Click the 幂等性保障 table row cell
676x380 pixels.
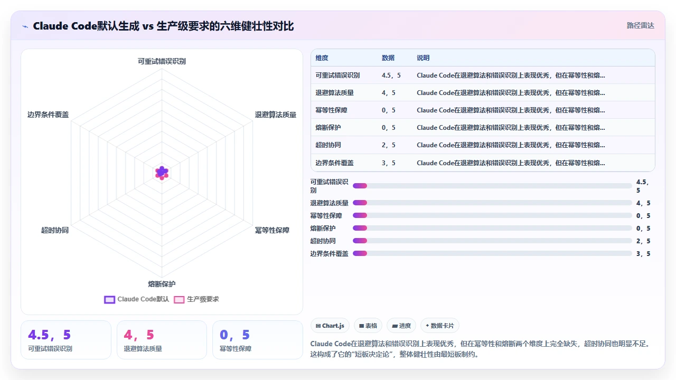pos(331,110)
